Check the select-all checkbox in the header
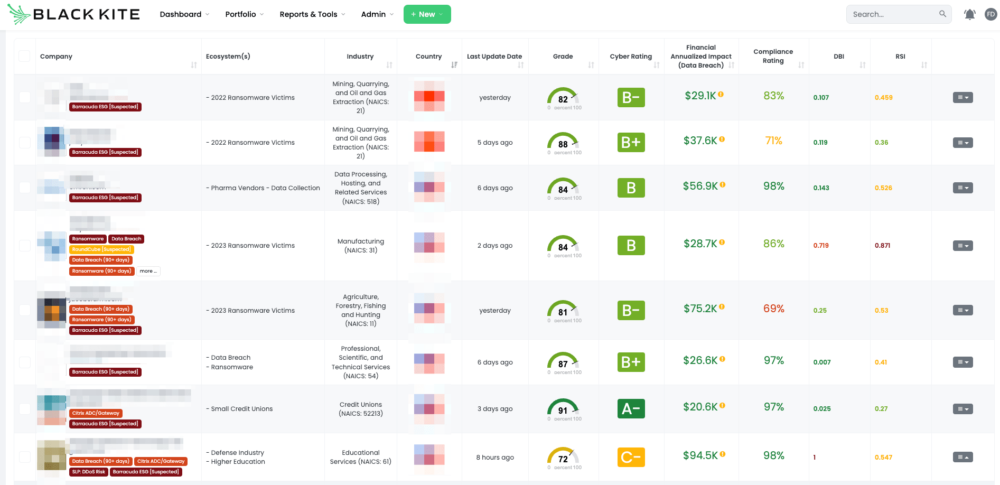This screenshot has width=1000, height=485. click(24, 55)
